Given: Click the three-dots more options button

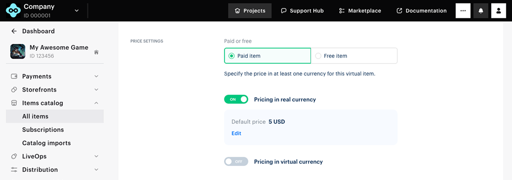Looking at the screenshot, I should pos(463,11).
